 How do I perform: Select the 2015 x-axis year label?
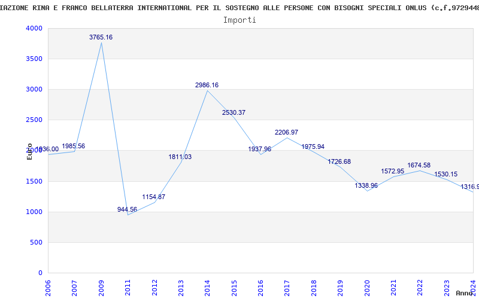tap(234, 288)
